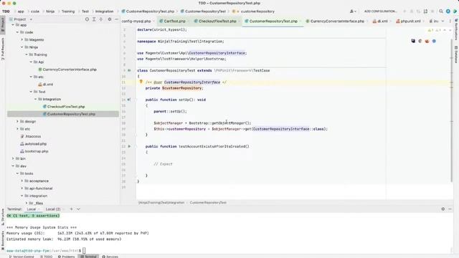Open file in Safari browser icon
This screenshot has width=459, height=258.
(434, 41)
